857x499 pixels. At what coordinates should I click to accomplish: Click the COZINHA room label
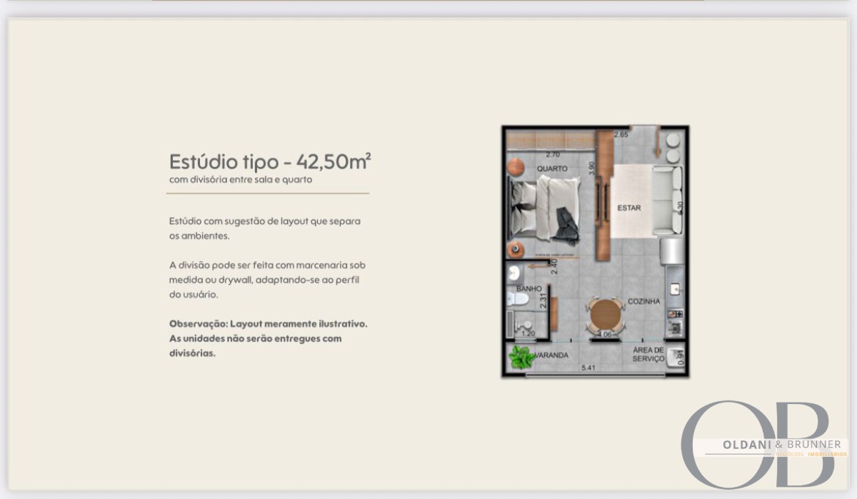tap(643, 302)
